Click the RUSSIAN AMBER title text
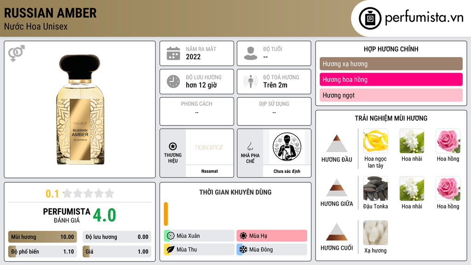This screenshot has width=471, height=265. point(50,13)
